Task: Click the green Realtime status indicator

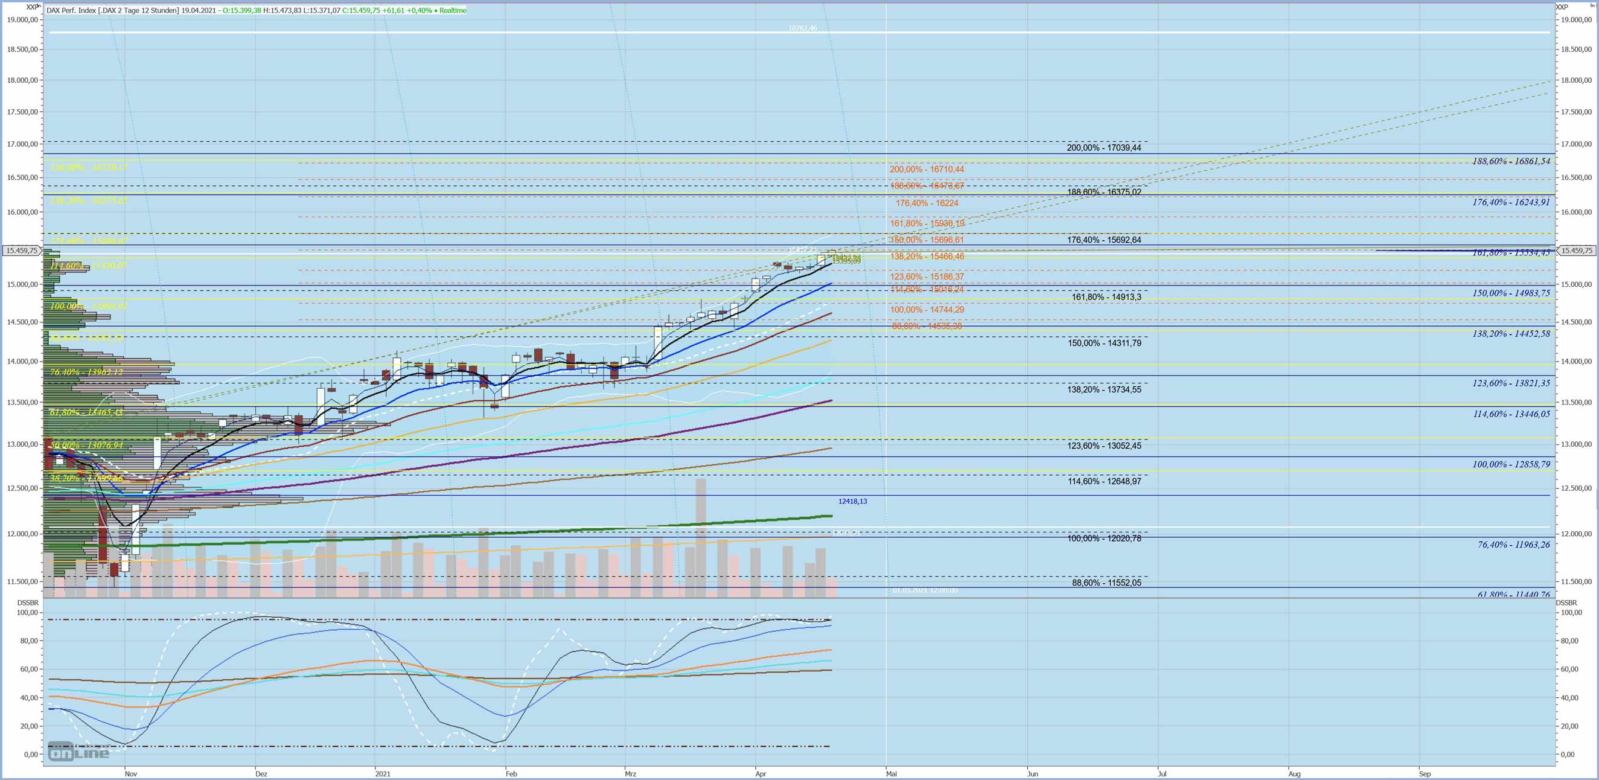Action: pyautogui.click(x=453, y=10)
